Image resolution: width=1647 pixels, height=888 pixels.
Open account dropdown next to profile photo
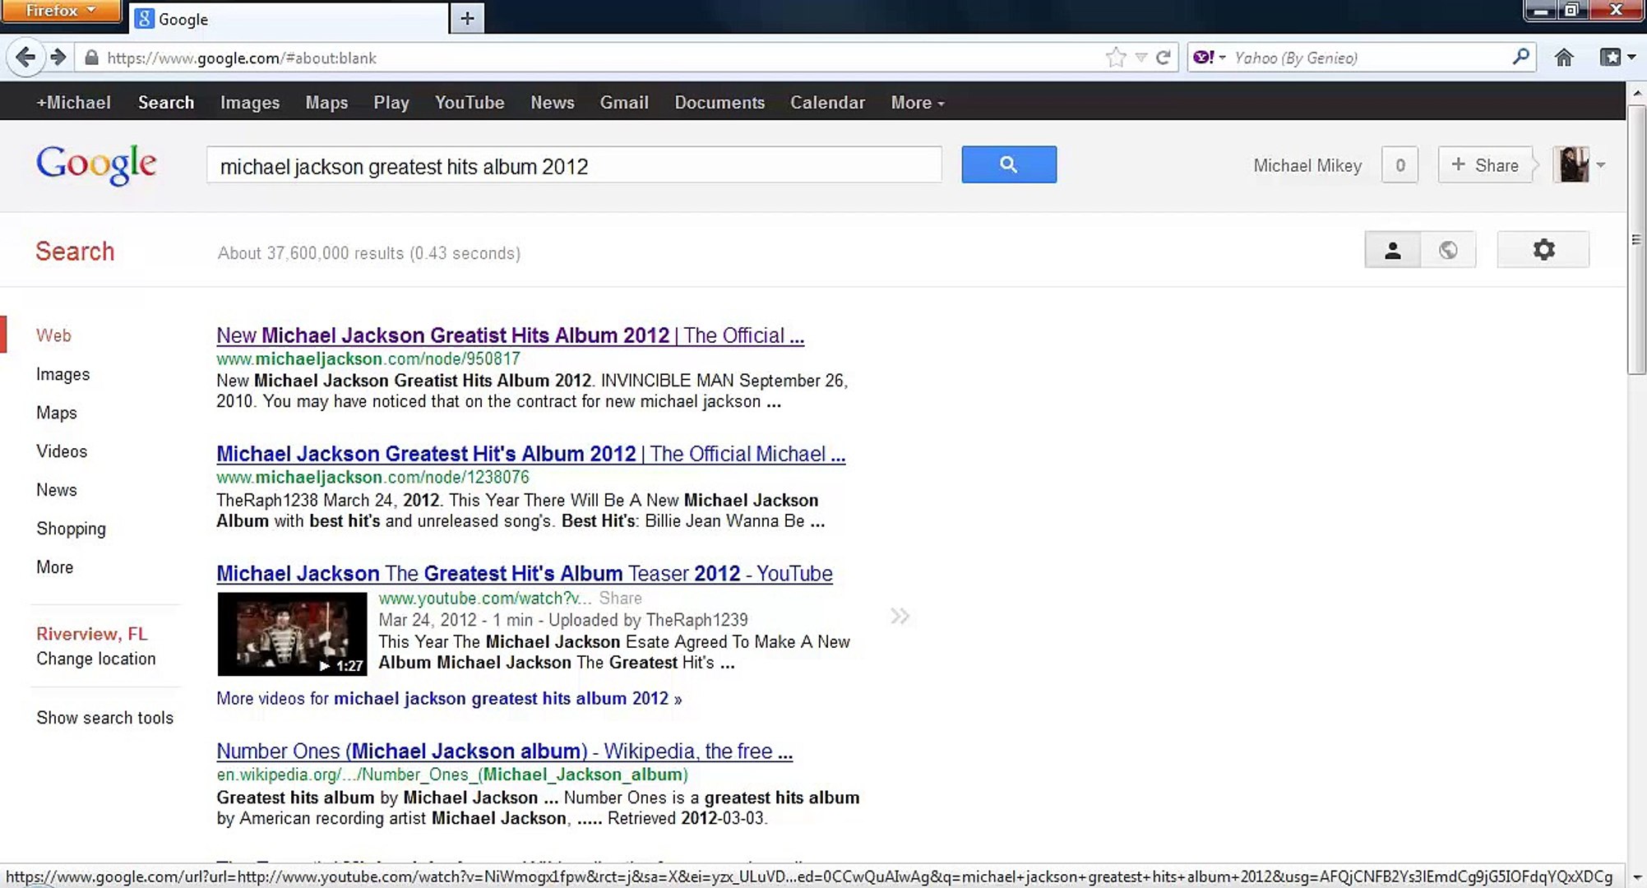(x=1600, y=164)
